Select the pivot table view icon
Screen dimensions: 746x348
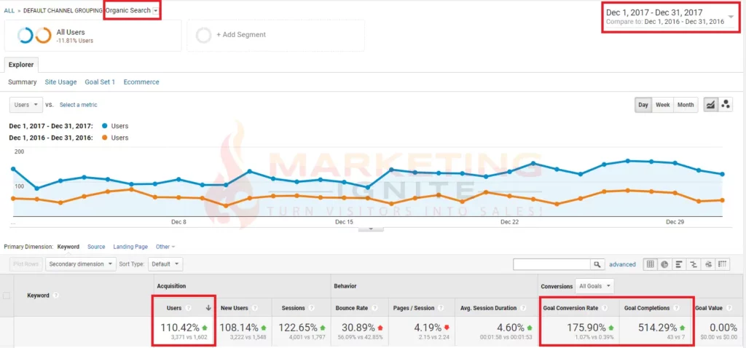point(723,264)
